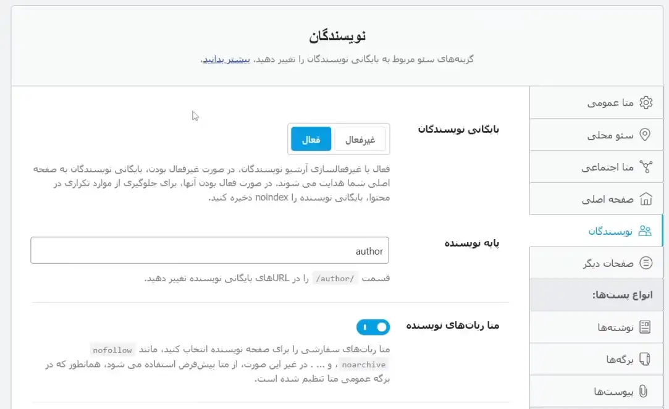Open the متا عمومی tab
Screen dimensions: 669x409
(596, 103)
